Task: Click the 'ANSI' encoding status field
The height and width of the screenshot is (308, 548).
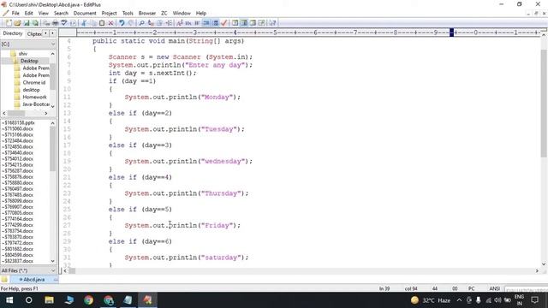Action: (495, 288)
